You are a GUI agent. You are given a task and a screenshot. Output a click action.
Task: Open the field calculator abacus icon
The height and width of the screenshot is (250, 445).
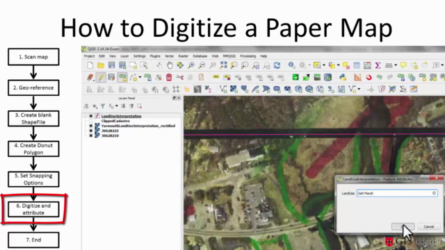point(367,65)
